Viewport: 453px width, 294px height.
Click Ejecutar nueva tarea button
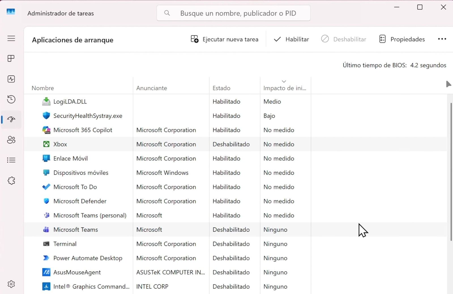tap(225, 39)
